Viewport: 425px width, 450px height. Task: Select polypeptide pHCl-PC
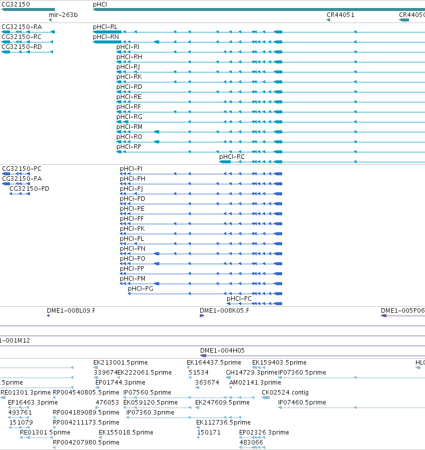point(239,299)
